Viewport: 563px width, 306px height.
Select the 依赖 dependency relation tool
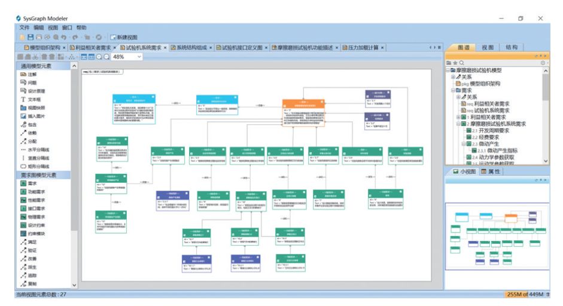pos(29,133)
